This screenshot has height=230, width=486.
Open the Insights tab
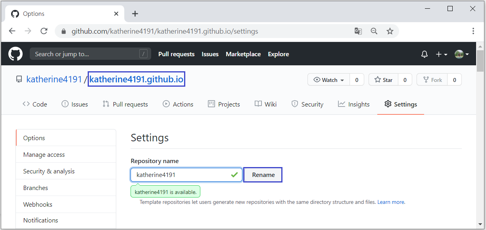[x=353, y=104]
